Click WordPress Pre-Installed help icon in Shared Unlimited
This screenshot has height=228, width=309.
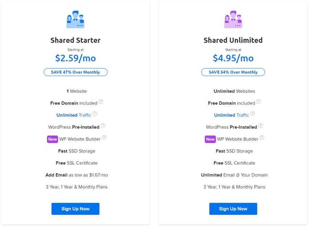point(260,126)
